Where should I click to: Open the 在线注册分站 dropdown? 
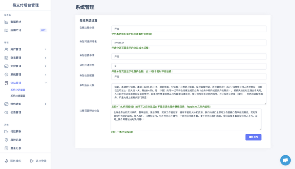(x=188, y=29)
